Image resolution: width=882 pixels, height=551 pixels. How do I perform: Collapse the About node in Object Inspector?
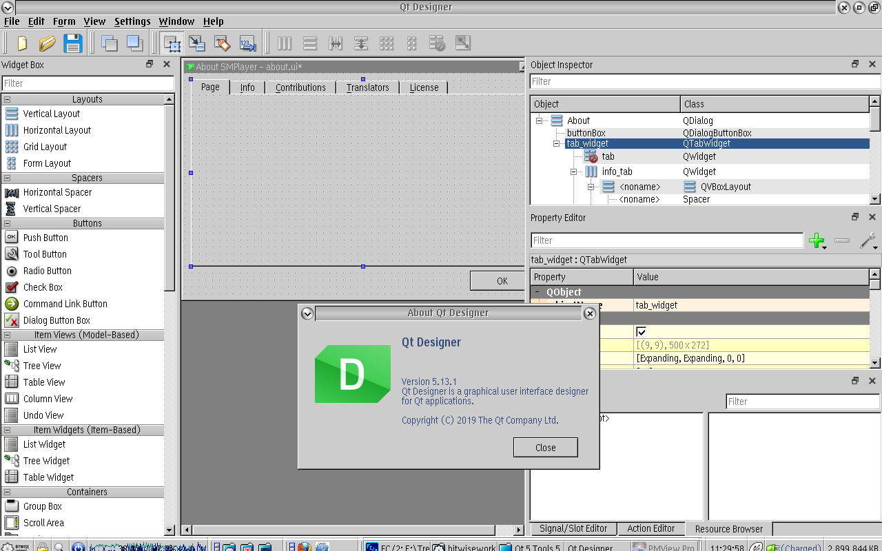pos(540,121)
